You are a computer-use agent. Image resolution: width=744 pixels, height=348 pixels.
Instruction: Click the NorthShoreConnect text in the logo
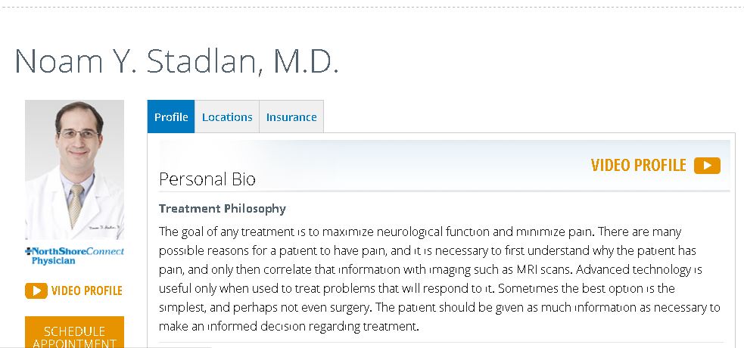pyautogui.click(x=78, y=251)
